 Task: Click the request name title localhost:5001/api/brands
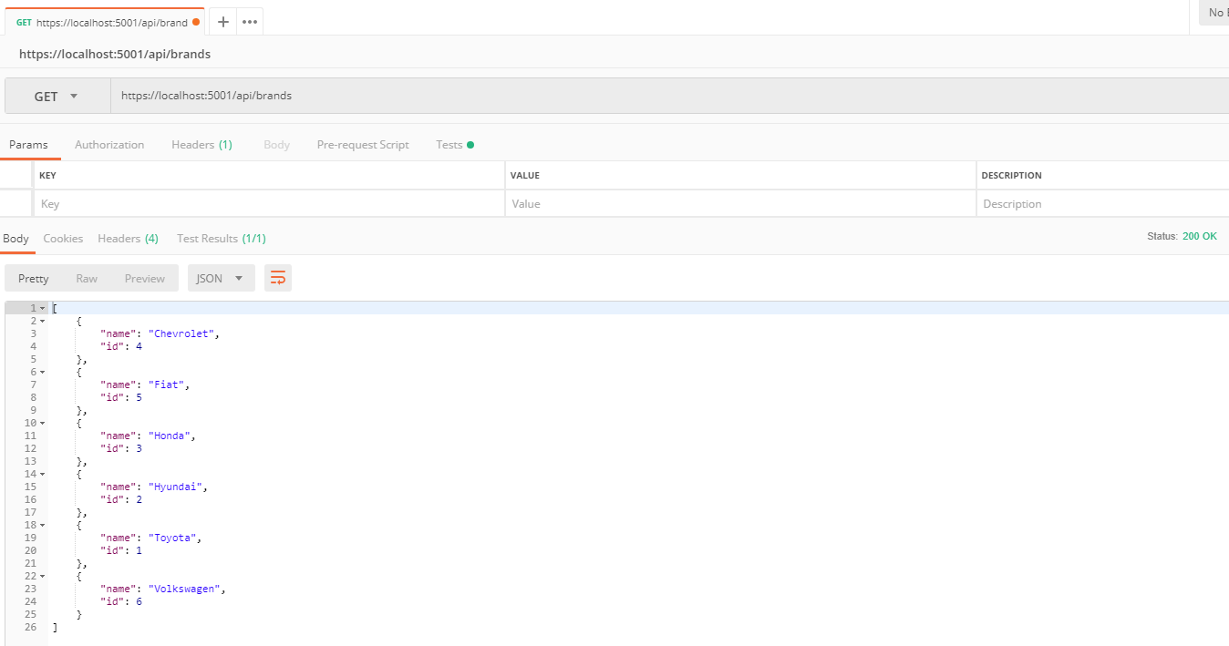click(x=115, y=54)
